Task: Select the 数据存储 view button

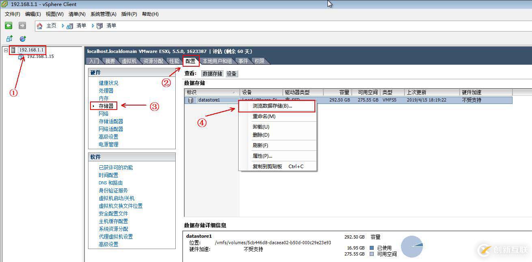Action: point(212,74)
